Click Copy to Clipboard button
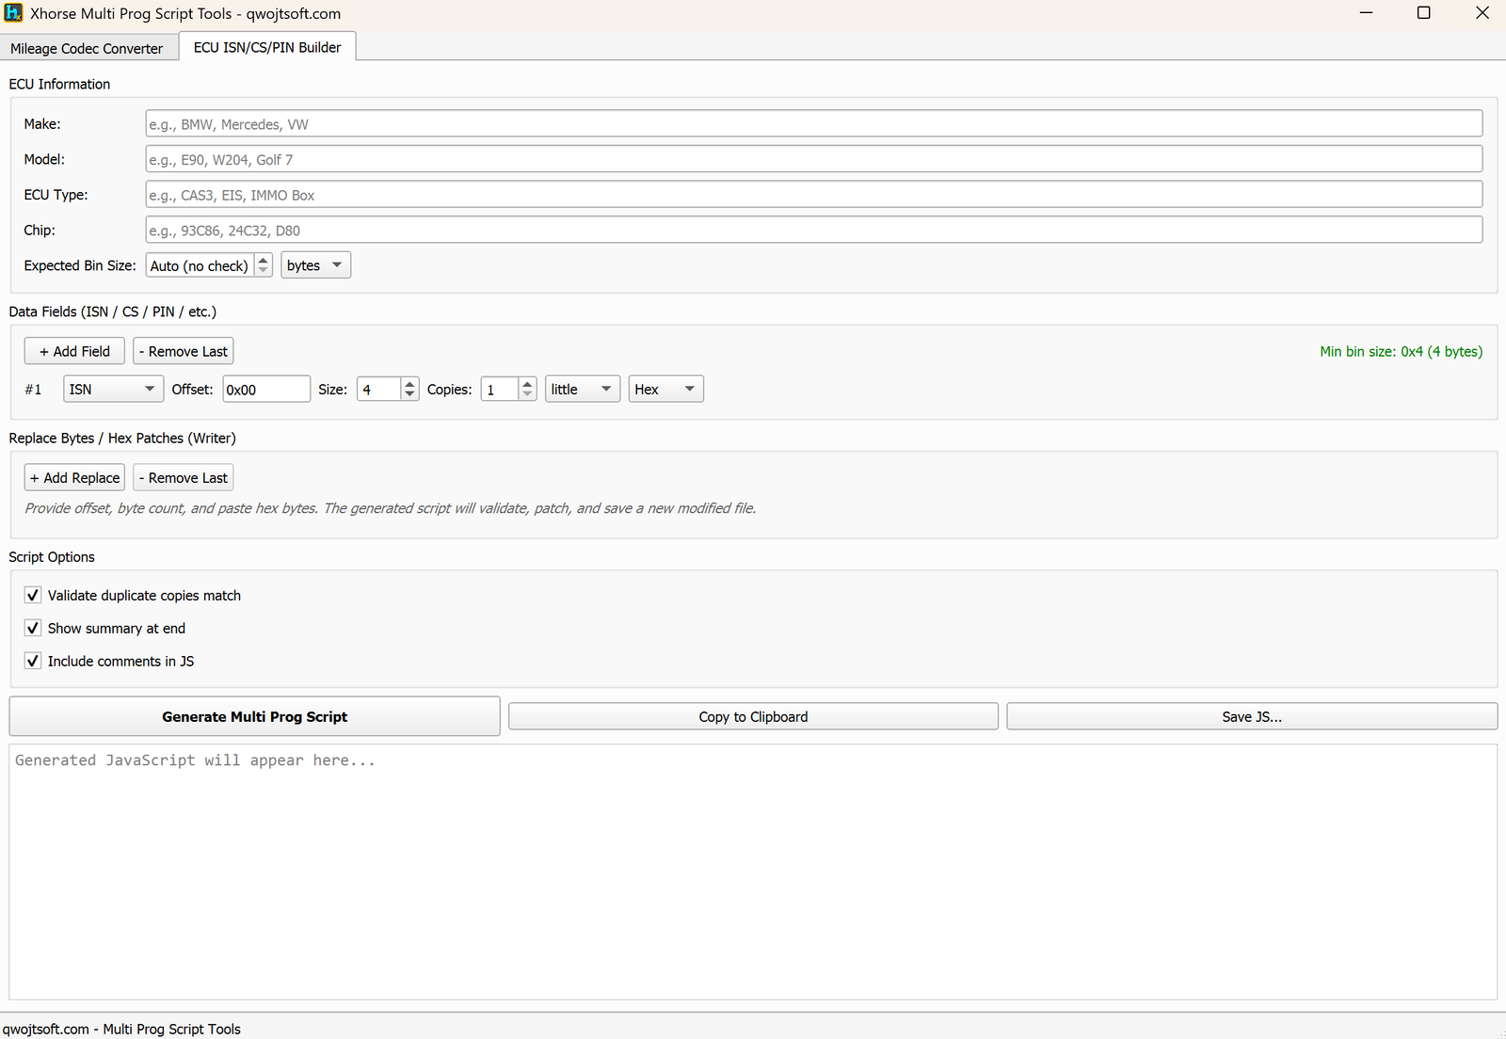Screen dimensions: 1506x1039 [753, 716]
